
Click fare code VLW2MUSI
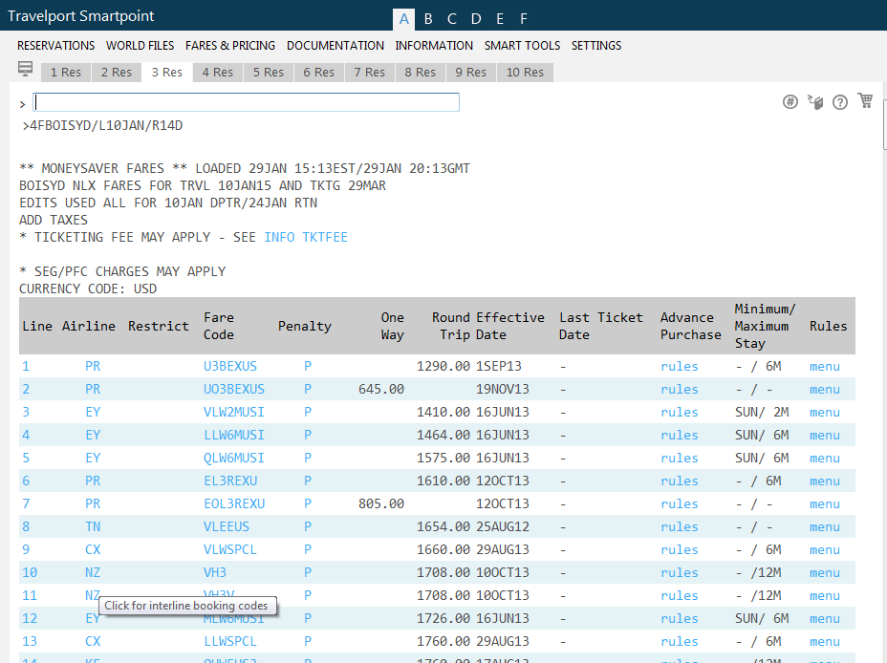pos(234,412)
